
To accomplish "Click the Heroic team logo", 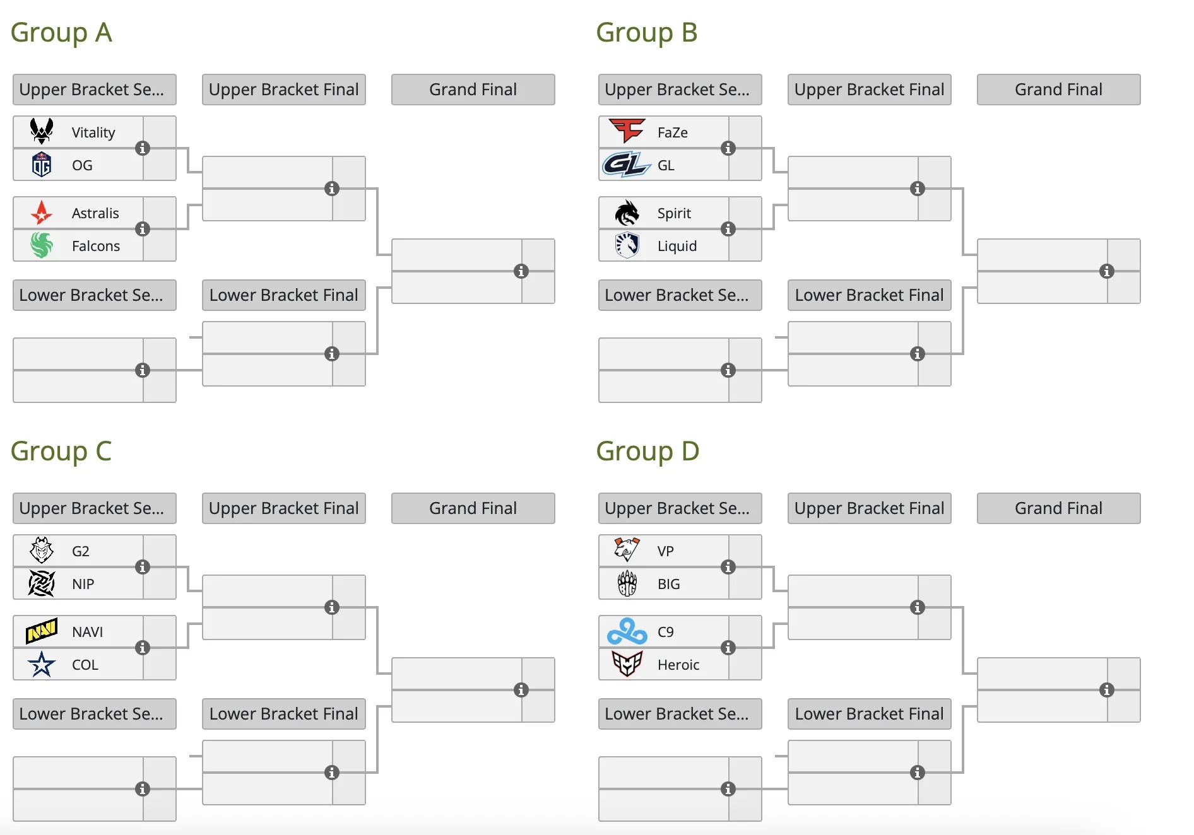I will tap(627, 664).
